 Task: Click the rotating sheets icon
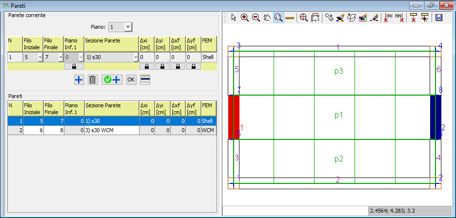click(352, 18)
